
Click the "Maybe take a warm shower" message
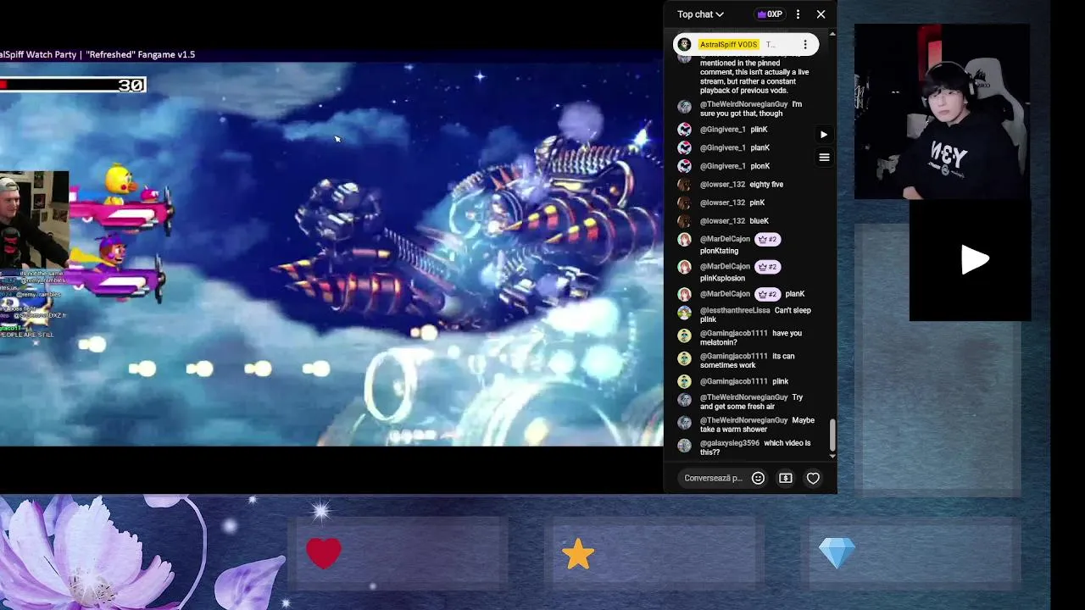757,424
